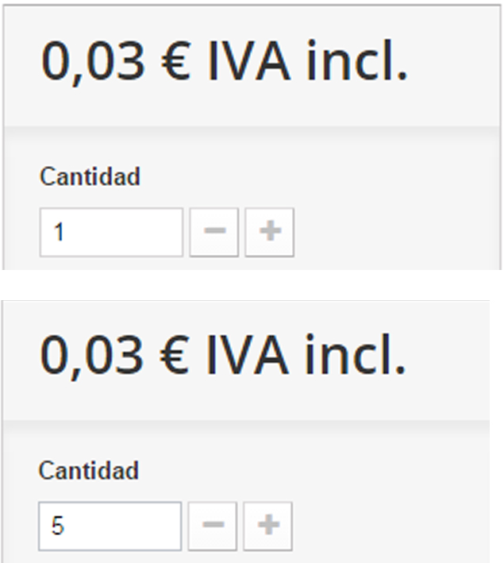
Task: Click the Cantidad label above field 1
Action: (x=90, y=176)
